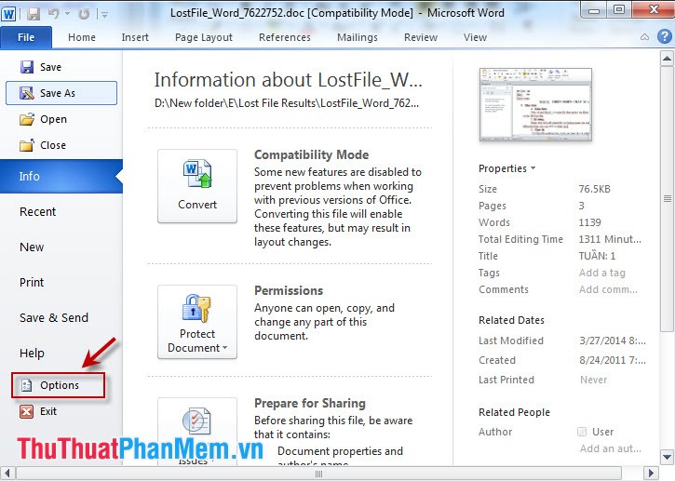Open the Save & Send section
The width and height of the screenshot is (675, 481).
click(x=54, y=317)
